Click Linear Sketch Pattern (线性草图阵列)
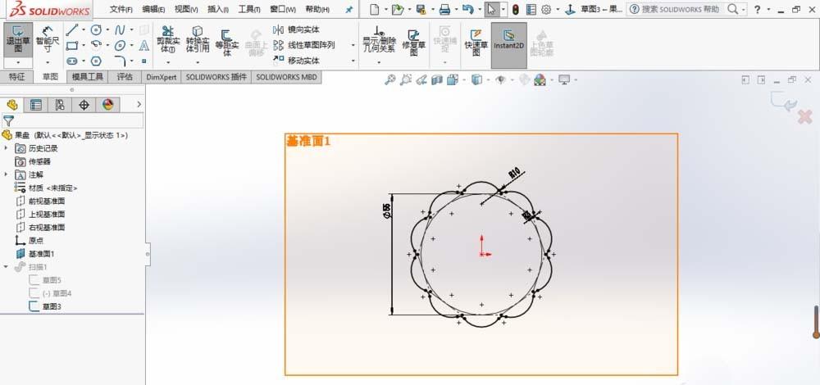 [304, 45]
